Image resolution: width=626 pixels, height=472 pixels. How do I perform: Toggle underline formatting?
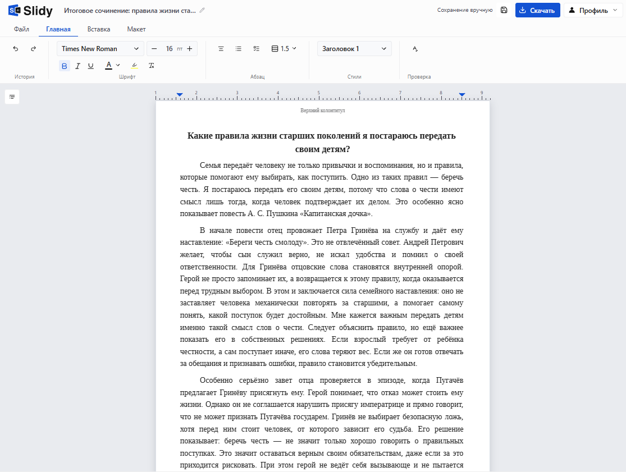(90, 66)
